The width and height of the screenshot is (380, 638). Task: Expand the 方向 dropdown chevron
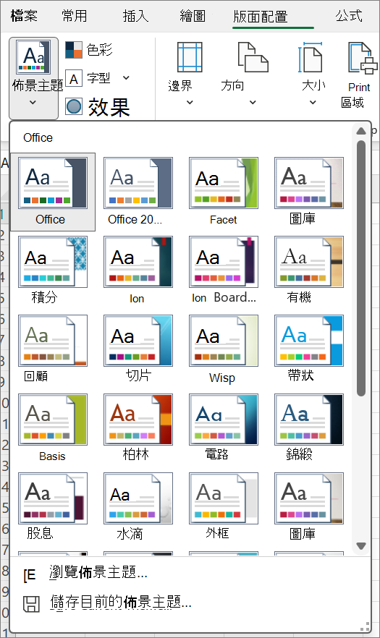click(253, 102)
